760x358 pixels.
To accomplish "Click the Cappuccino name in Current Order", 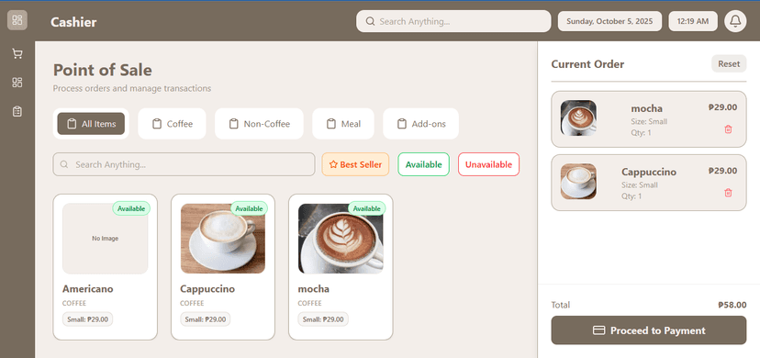I will [x=649, y=172].
